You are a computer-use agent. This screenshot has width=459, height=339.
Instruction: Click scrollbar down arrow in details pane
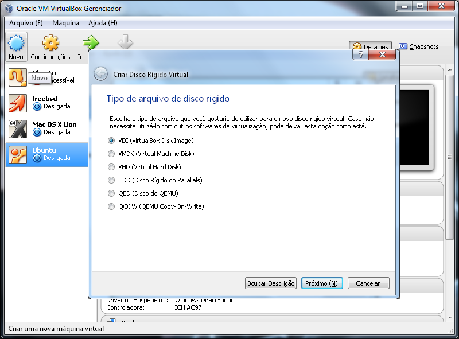pos(449,318)
